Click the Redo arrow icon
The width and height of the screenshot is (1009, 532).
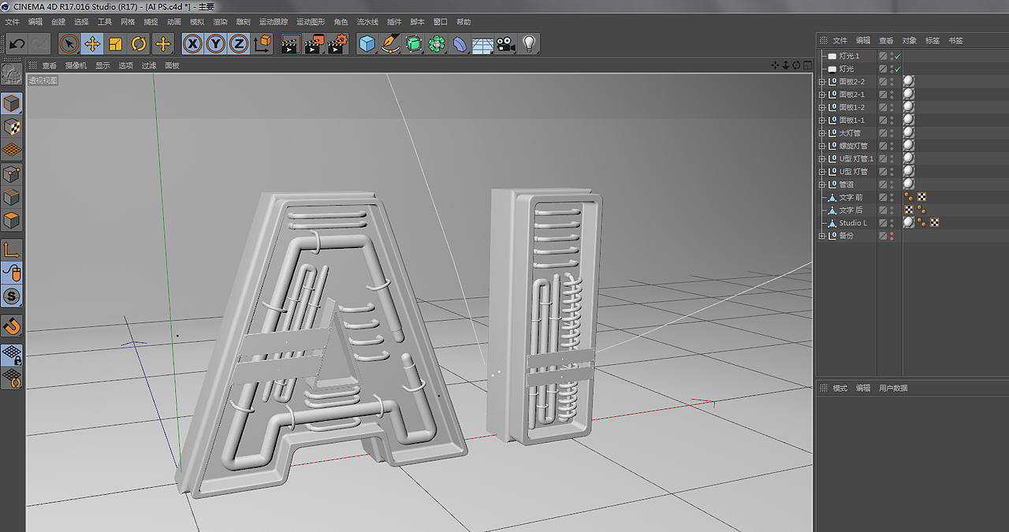tap(39, 43)
